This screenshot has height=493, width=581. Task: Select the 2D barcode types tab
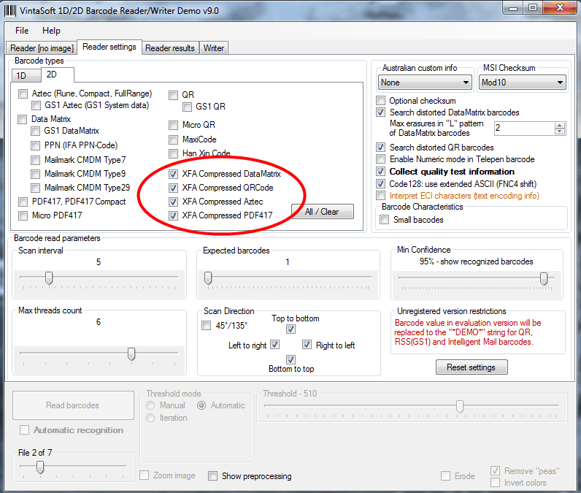tap(58, 74)
